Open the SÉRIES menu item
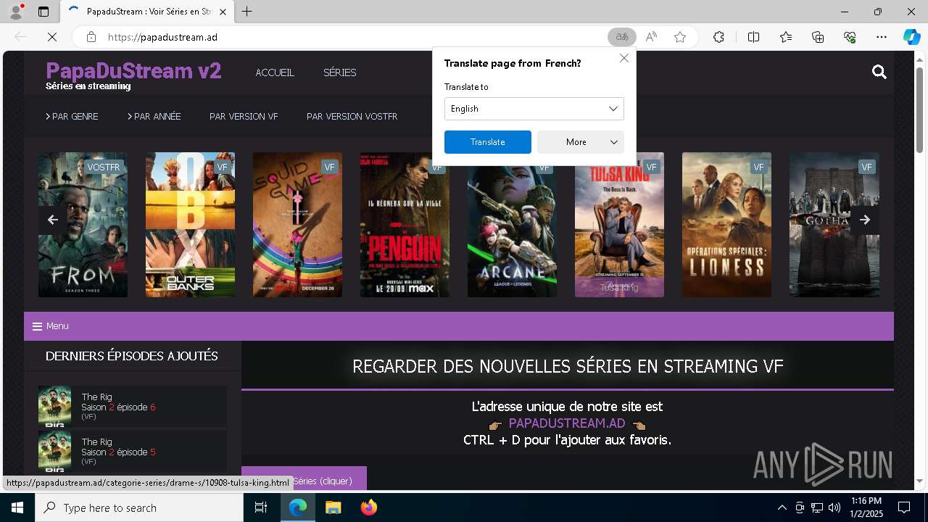This screenshot has width=928, height=522. [340, 72]
